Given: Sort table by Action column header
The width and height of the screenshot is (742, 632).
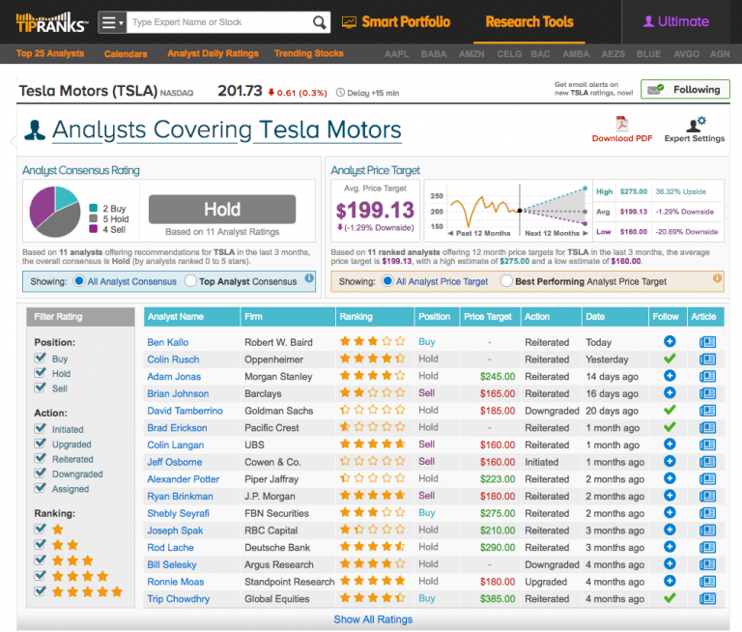Looking at the screenshot, I should click(551, 317).
